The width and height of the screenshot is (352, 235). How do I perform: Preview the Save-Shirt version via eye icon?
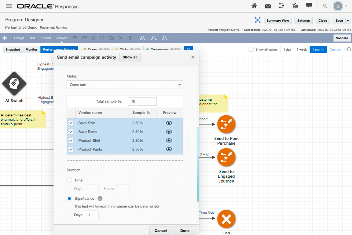point(169,123)
